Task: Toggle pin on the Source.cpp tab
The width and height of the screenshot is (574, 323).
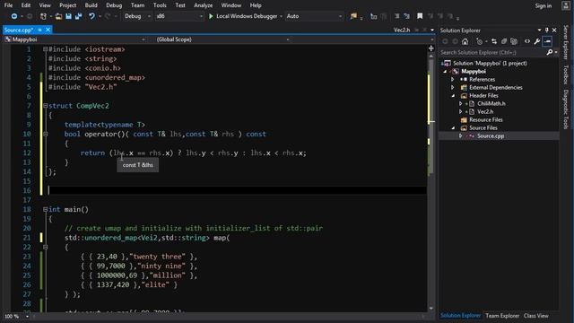Action: click(39, 30)
